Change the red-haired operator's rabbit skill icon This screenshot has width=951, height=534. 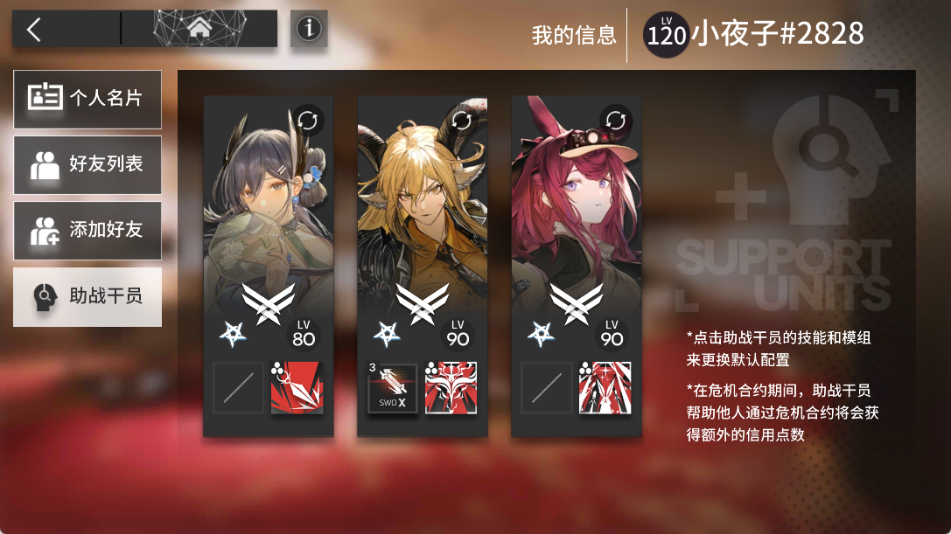[x=605, y=388]
